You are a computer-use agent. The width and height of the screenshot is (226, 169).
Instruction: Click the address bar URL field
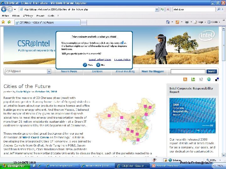[87, 9]
